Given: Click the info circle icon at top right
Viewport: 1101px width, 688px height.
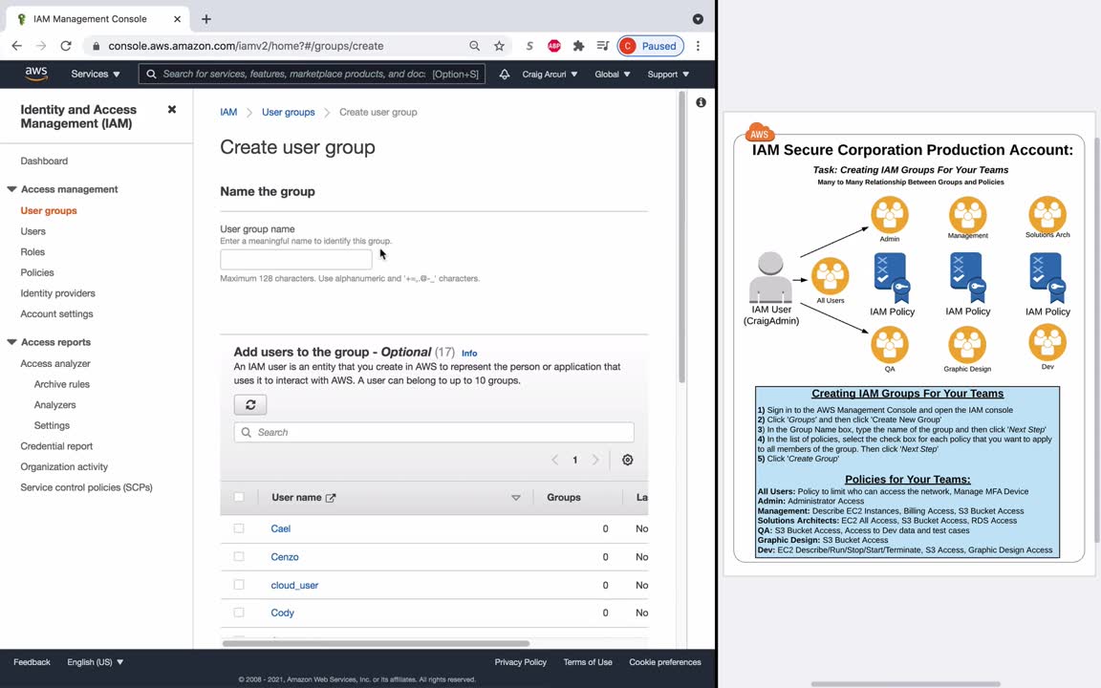Looking at the screenshot, I should click(701, 102).
